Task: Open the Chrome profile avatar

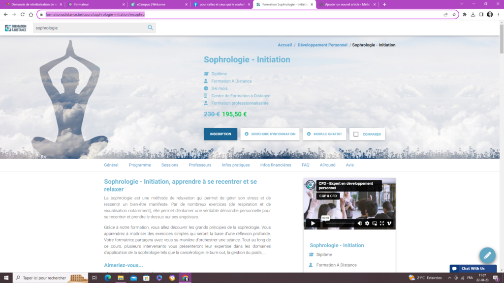Action: [490, 14]
